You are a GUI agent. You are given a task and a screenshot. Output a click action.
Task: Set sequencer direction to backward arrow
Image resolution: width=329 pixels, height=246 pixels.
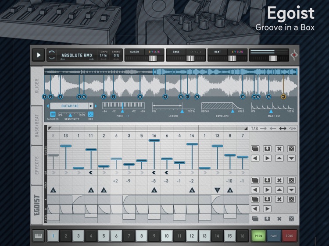pos(273,128)
